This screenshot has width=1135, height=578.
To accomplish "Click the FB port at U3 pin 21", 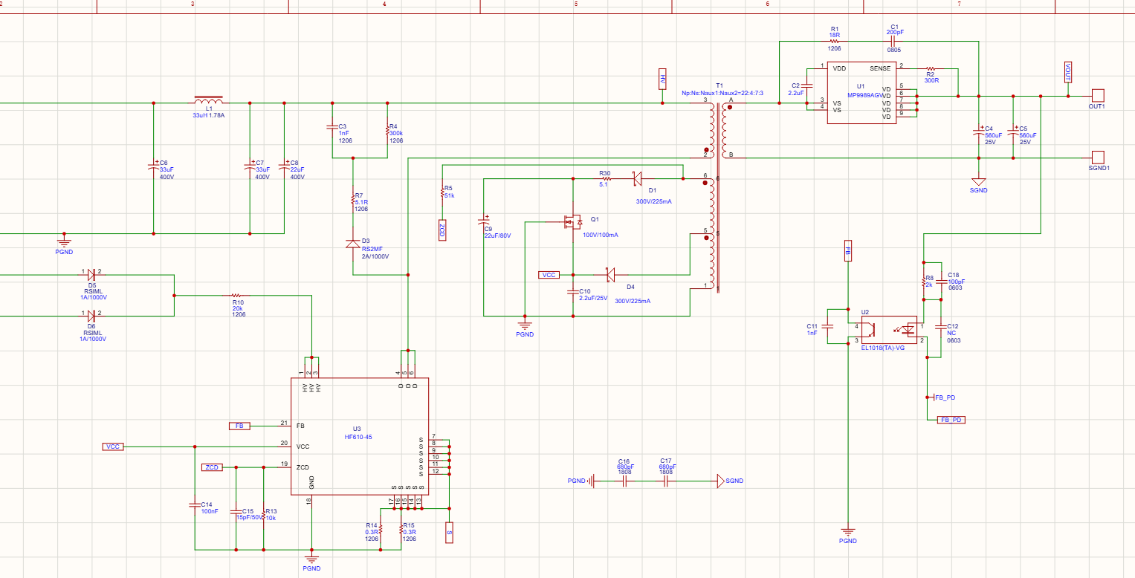I will pyautogui.click(x=239, y=426).
